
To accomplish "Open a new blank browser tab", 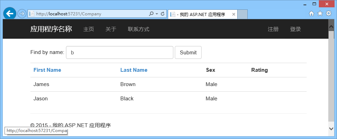I will coord(243,14).
